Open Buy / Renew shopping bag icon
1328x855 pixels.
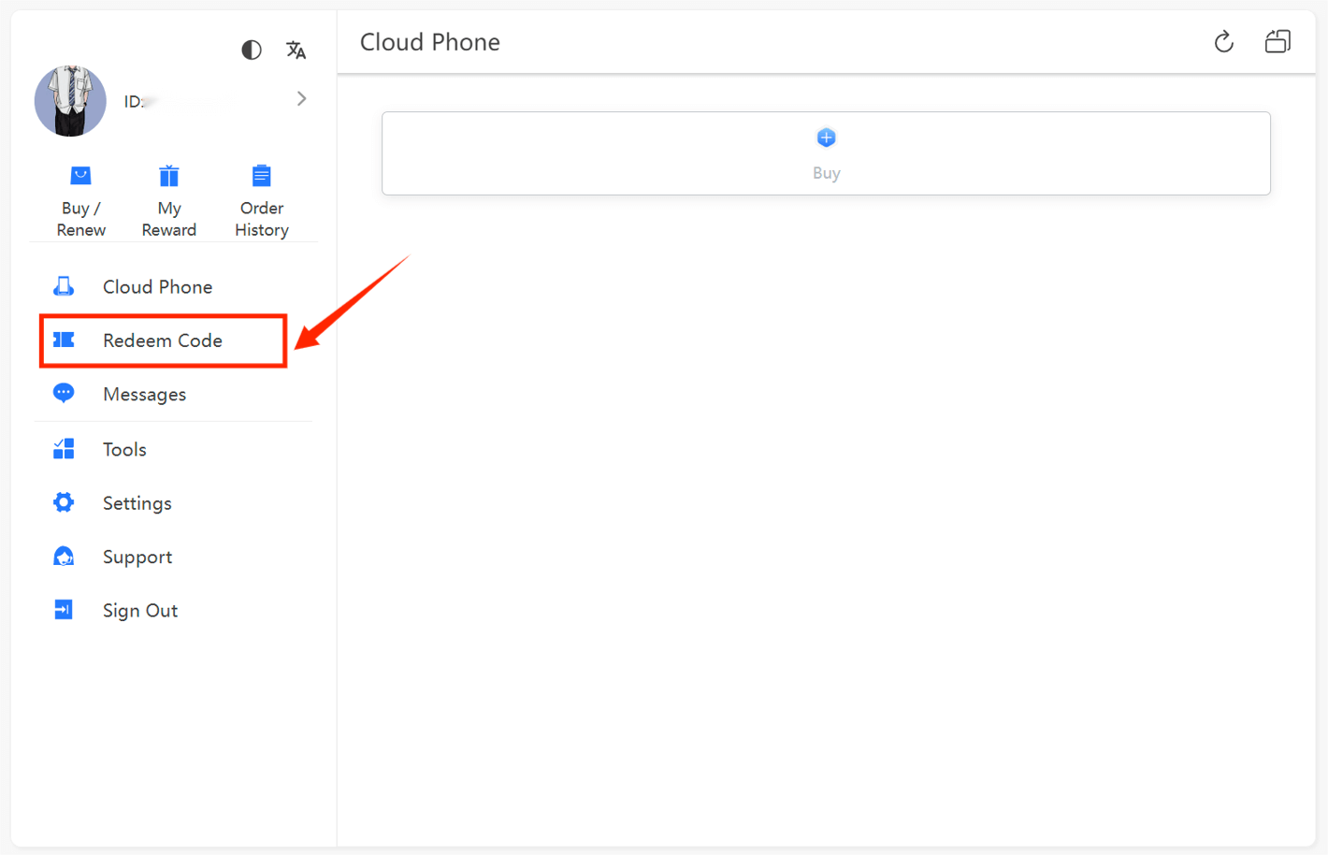click(x=80, y=176)
